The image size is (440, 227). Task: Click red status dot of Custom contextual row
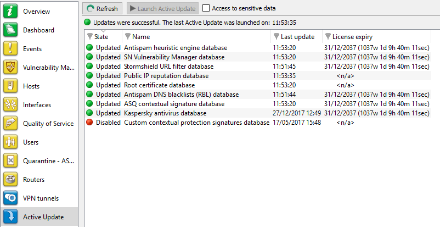[89, 123]
